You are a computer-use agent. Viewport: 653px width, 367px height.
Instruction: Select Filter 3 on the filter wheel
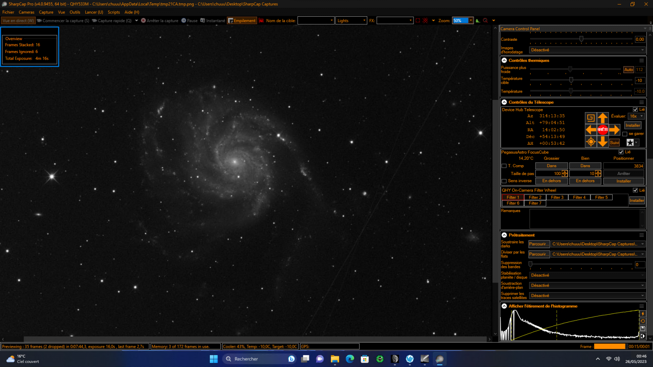[557, 197]
